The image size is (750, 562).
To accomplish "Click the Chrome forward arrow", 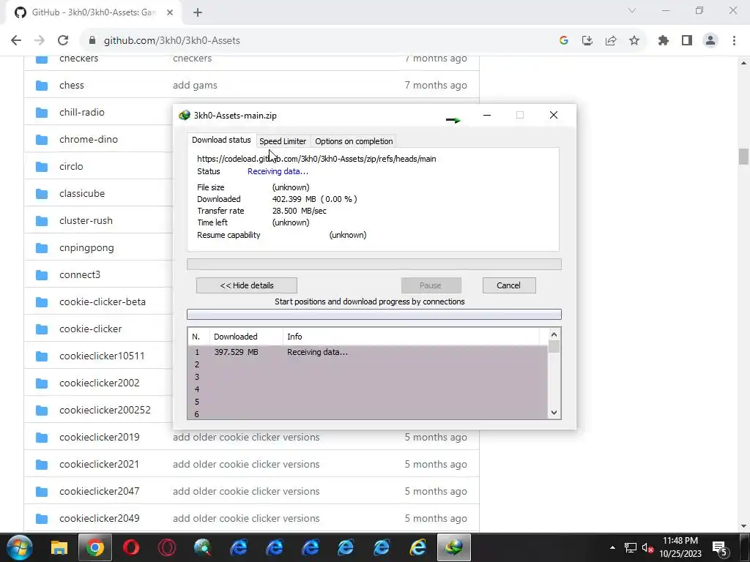I will (40, 41).
